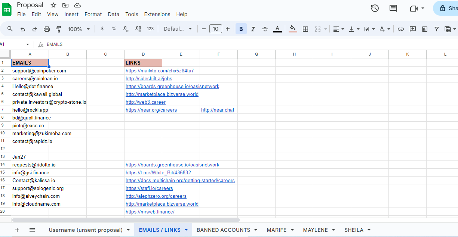Toggle strikethrough formatting

[x=265, y=29]
